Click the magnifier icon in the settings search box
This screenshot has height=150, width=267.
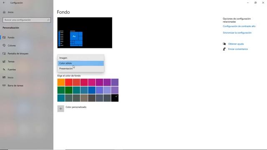48,20
